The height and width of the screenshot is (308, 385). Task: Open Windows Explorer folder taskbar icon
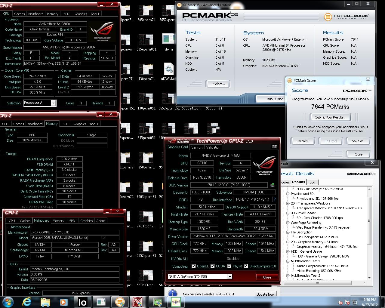(x=45, y=302)
